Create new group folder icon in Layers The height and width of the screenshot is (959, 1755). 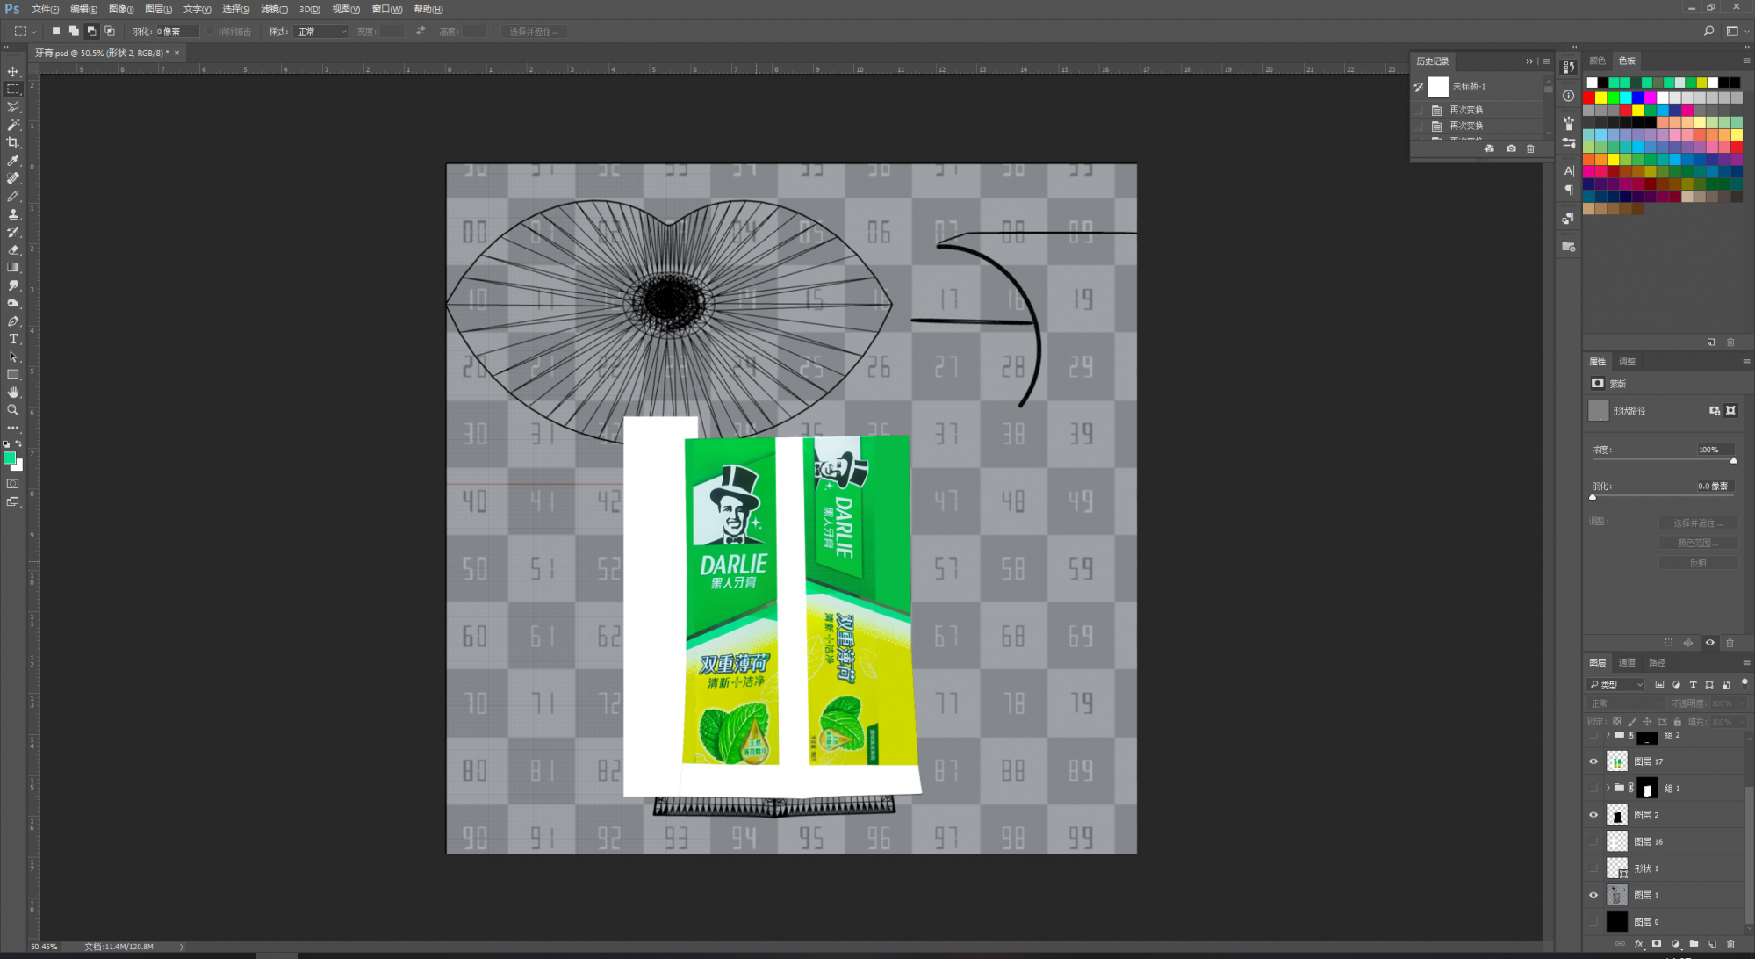(1694, 944)
